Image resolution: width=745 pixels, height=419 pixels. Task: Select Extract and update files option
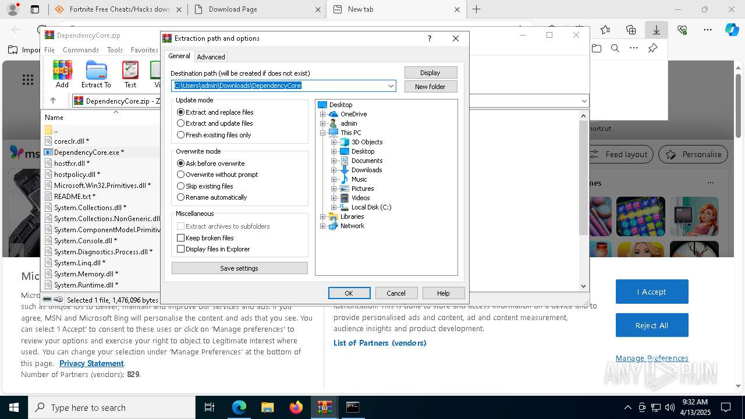click(x=215, y=123)
